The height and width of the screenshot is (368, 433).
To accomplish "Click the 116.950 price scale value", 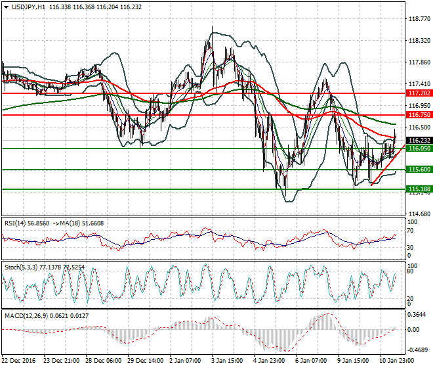I will [x=419, y=105].
